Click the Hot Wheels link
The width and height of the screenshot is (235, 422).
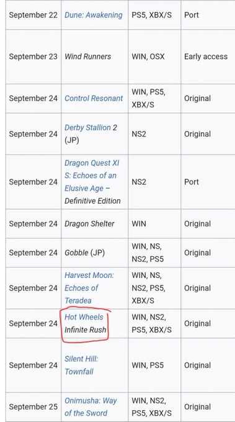tap(84, 317)
